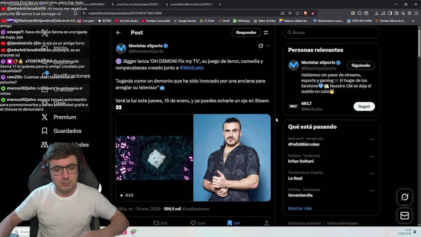
Task: Follow MELT with the Seguir button
Action: (364, 106)
